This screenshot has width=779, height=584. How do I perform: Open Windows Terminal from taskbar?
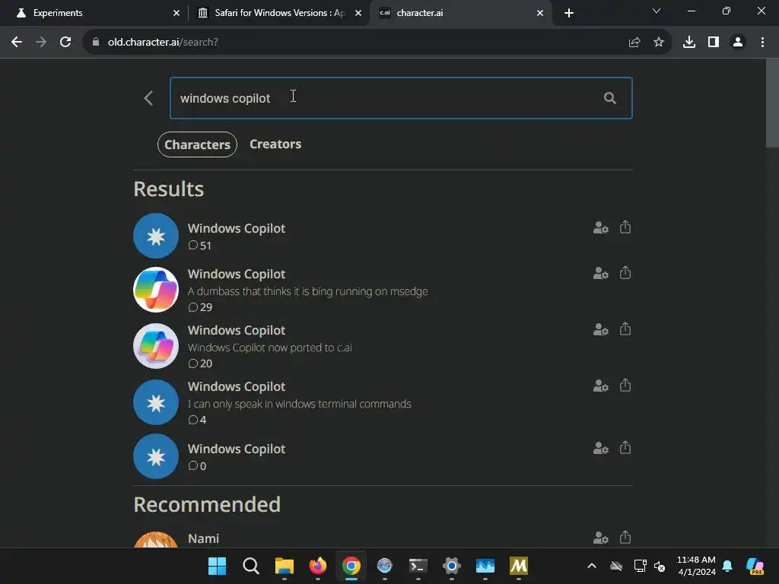[418, 566]
